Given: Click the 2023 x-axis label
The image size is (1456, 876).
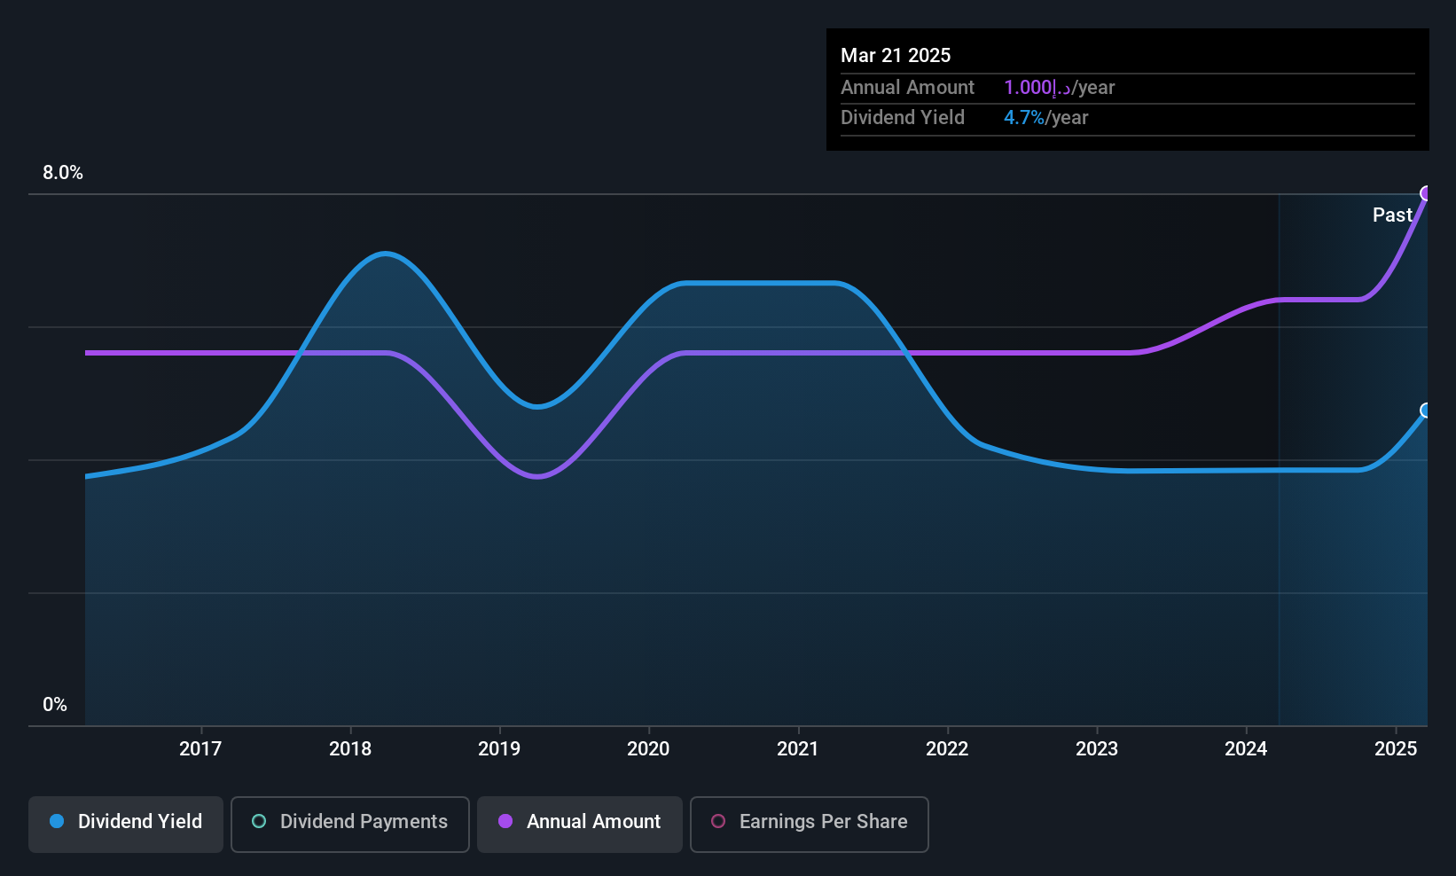Looking at the screenshot, I should 1097,748.
